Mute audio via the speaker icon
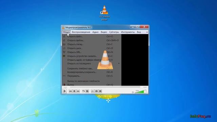The width and height of the screenshot is (217, 122). [x=133, y=92]
